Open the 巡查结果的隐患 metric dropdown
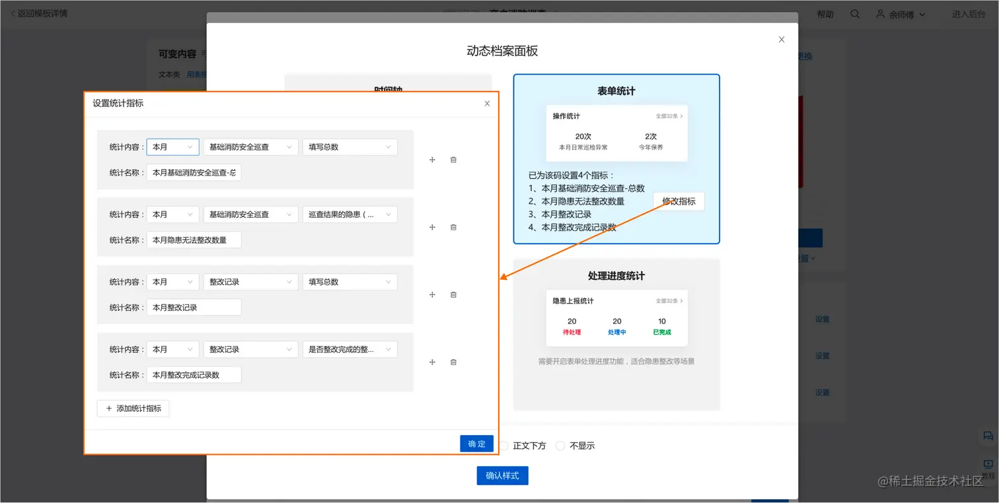Image resolution: width=999 pixels, height=503 pixels. point(350,215)
